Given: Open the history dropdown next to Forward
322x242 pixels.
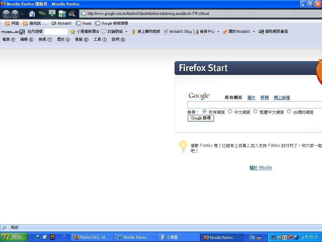Looking at the screenshot, I should [x=22, y=14].
